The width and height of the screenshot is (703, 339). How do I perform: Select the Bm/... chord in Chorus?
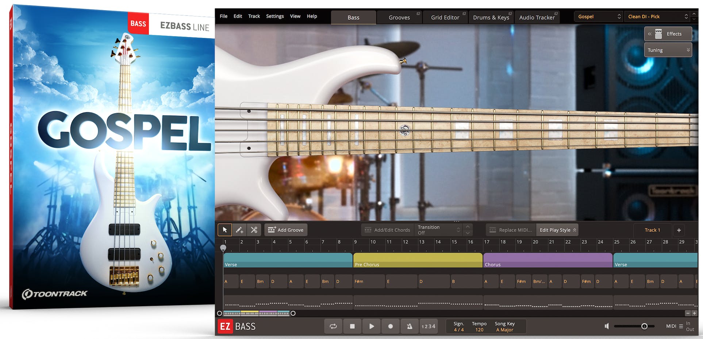click(539, 281)
